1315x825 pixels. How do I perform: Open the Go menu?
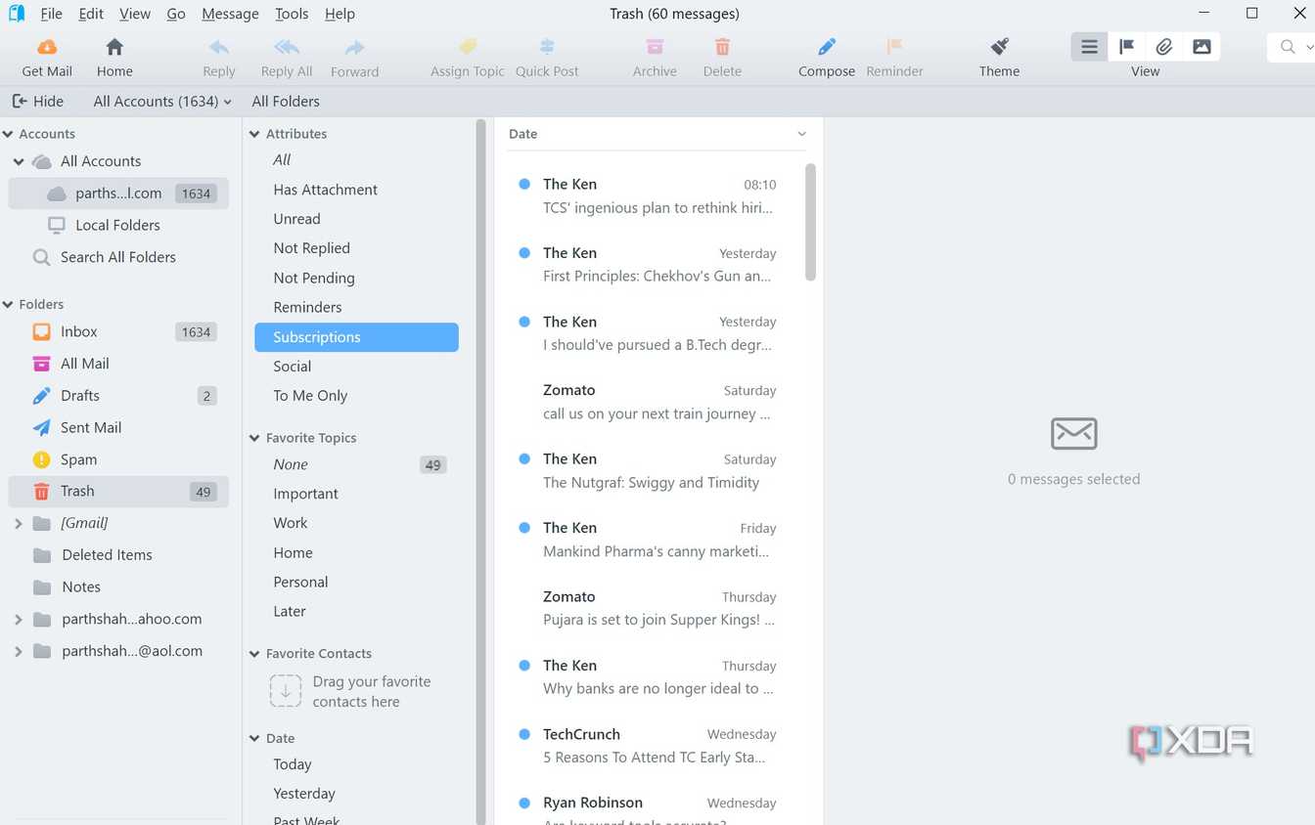click(176, 14)
